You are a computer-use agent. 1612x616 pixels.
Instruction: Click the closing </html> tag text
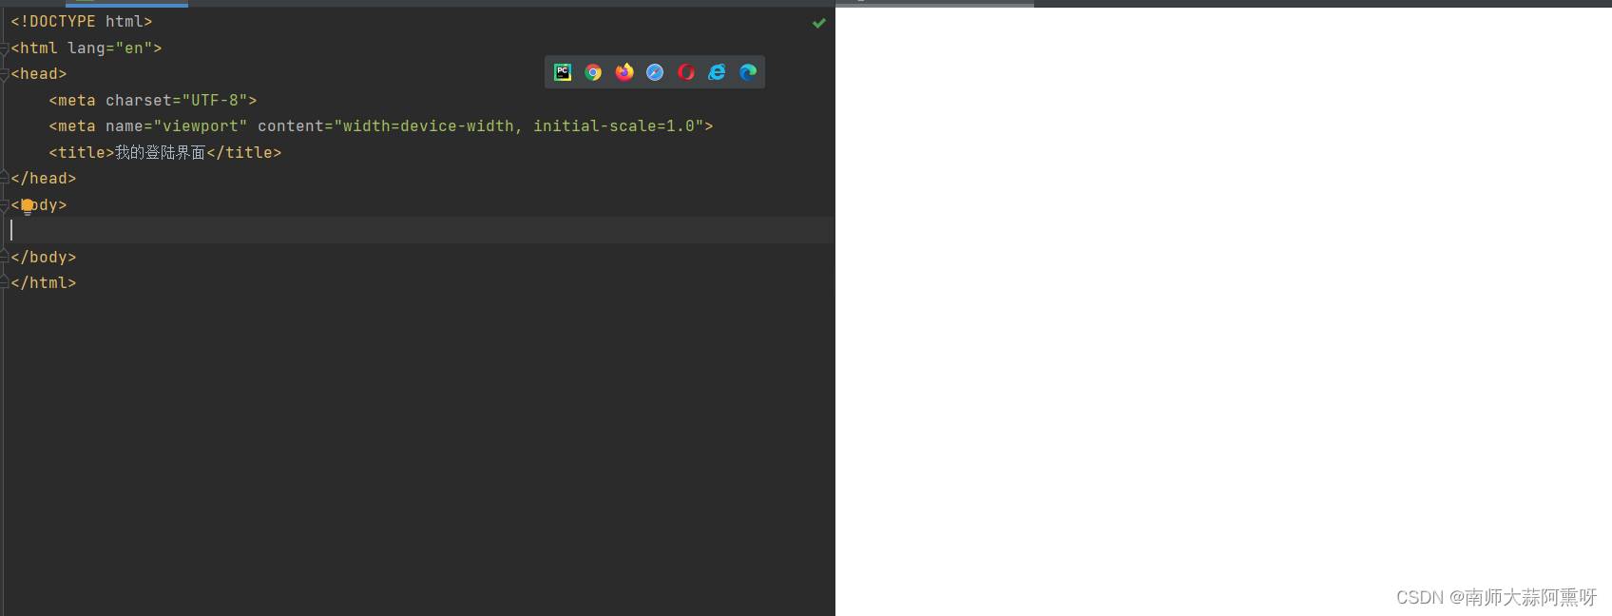44,282
